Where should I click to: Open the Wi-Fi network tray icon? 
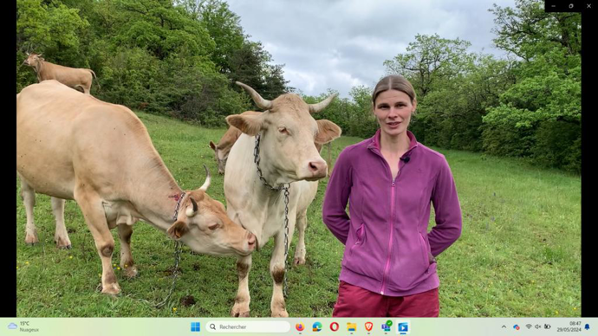pyautogui.click(x=529, y=326)
